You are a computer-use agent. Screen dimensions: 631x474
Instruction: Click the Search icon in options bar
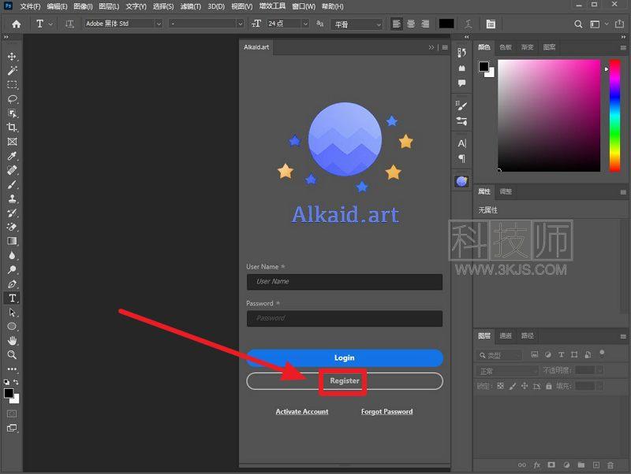coord(578,24)
